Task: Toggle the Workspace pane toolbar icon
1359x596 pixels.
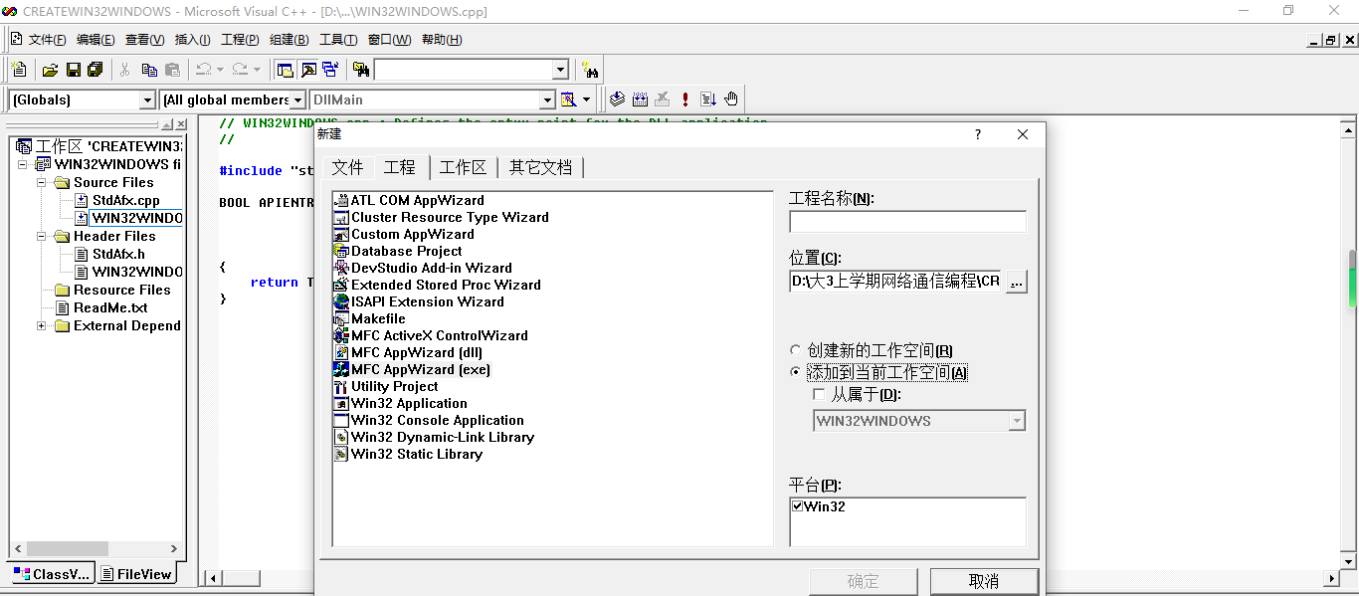Action: (286, 70)
